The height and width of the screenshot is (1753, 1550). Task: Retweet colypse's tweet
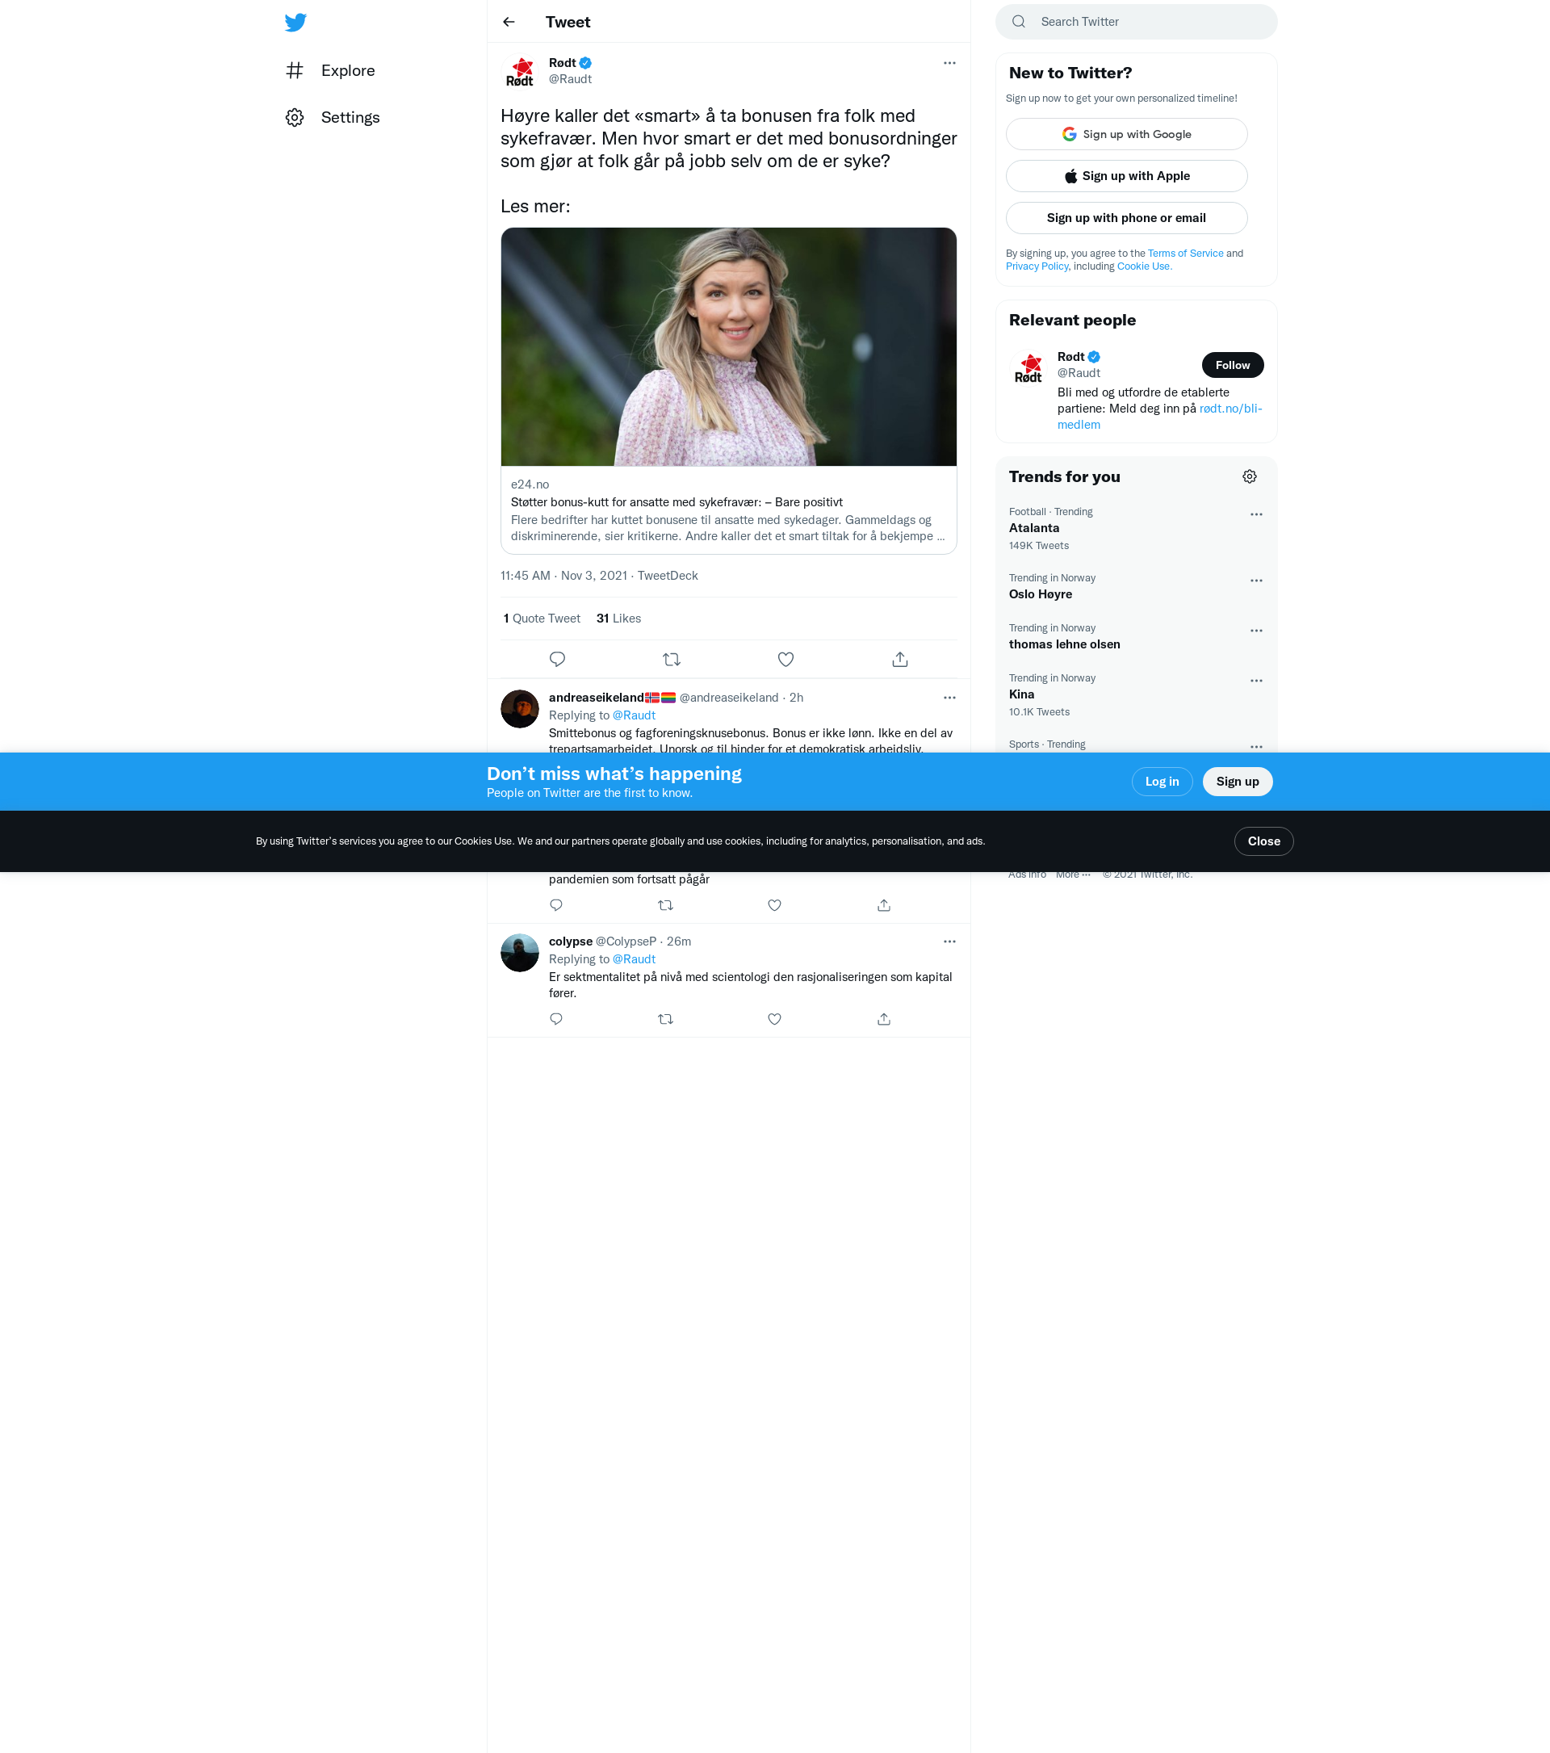(x=665, y=1020)
